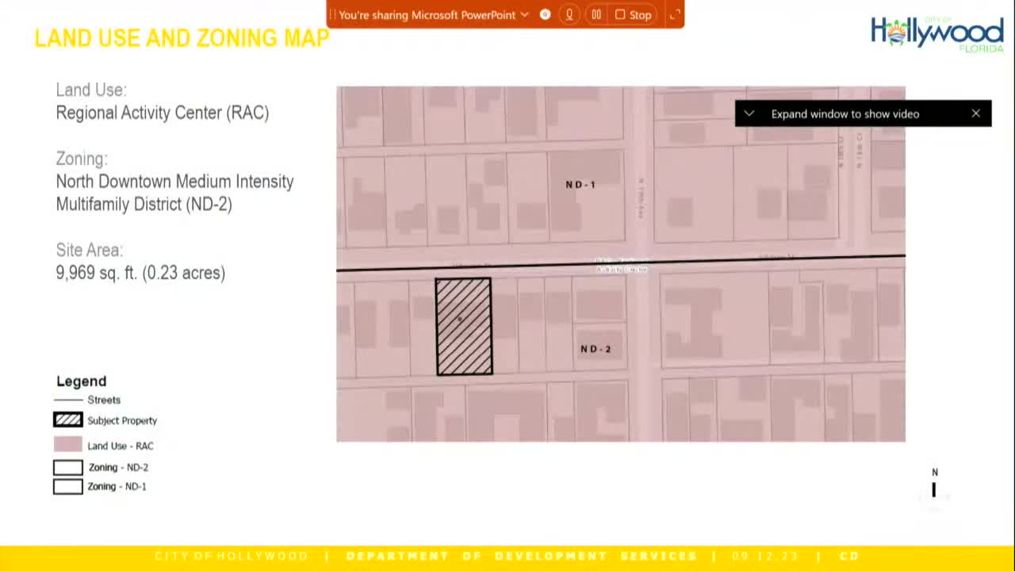
Task: Dismiss the 'Expand window to show video' notification
Action: 975,113
